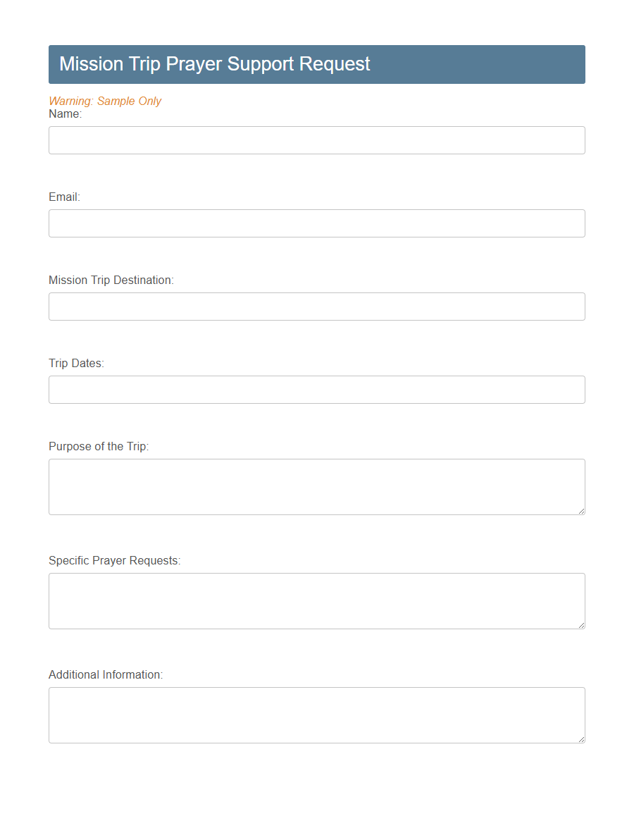Select the Specific Prayer Requests label
Image resolution: width=634 pixels, height=828 pixels.
(x=114, y=560)
